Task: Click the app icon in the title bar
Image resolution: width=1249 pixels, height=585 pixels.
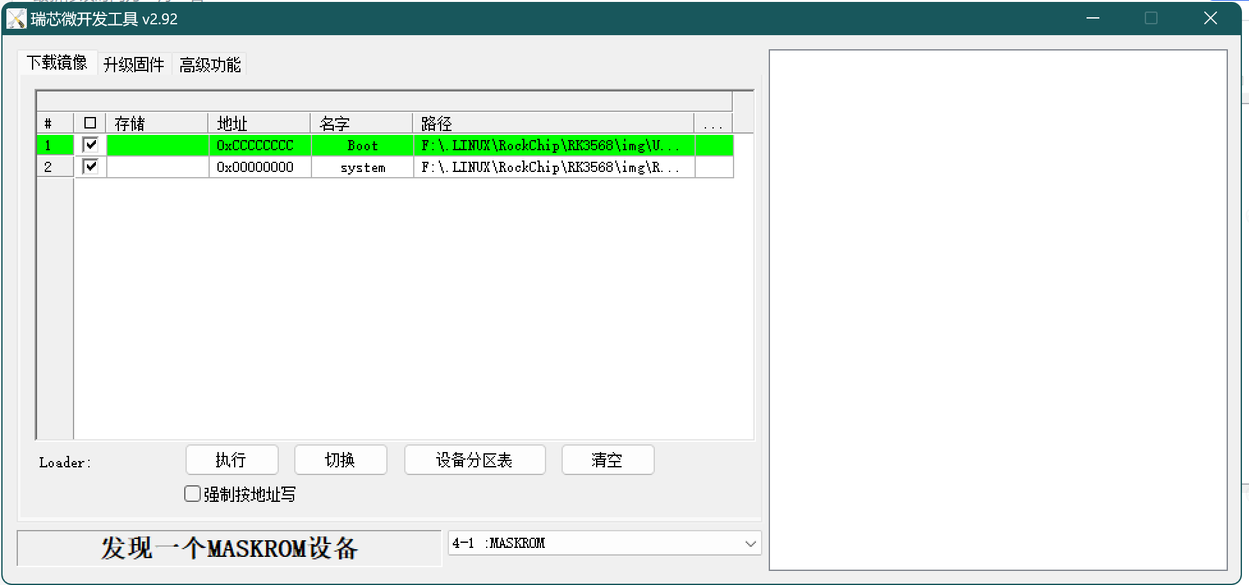Action: coord(17,19)
